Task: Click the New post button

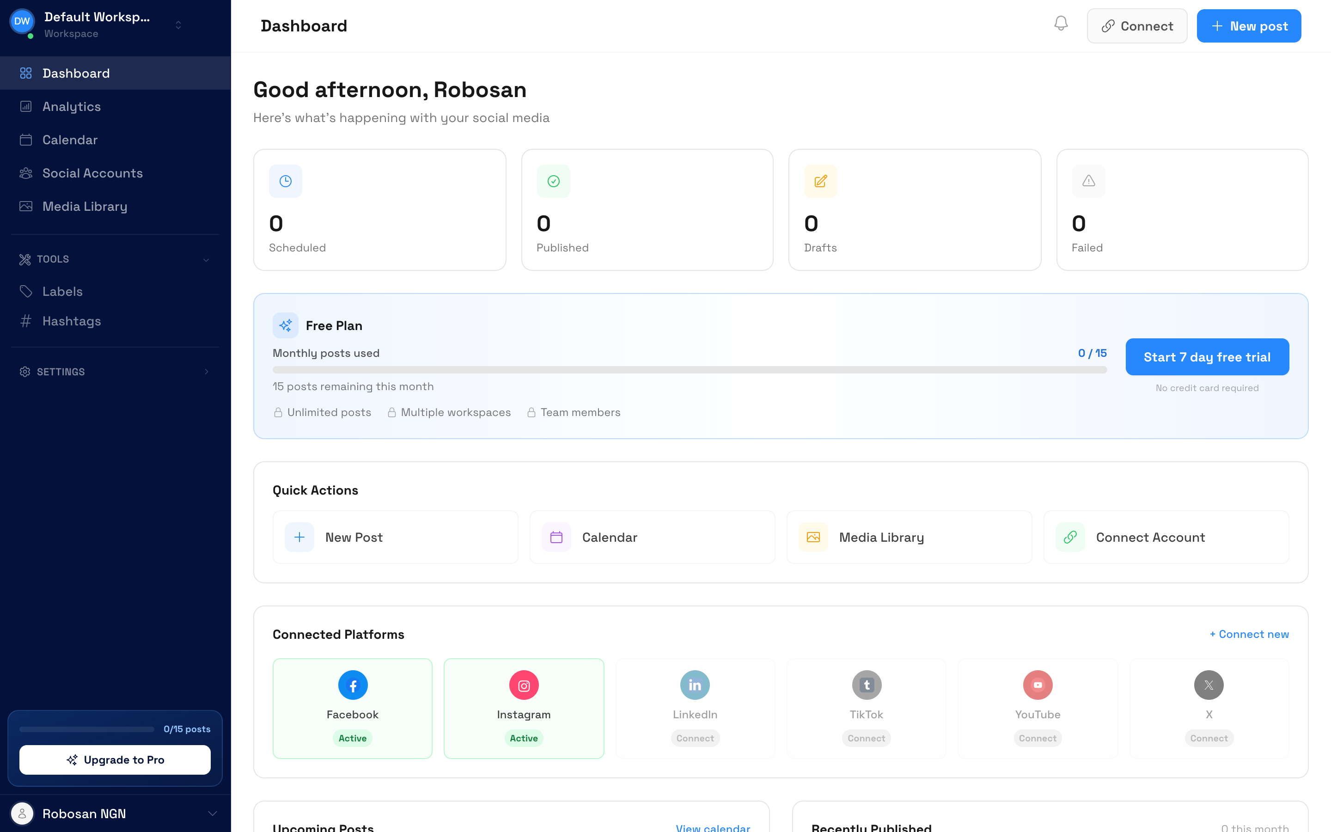Action: pos(1248,25)
